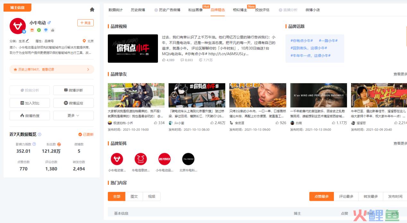Click the NIU POWER brand avatar
Viewport: 407px width, 223px height.
coord(164,159)
